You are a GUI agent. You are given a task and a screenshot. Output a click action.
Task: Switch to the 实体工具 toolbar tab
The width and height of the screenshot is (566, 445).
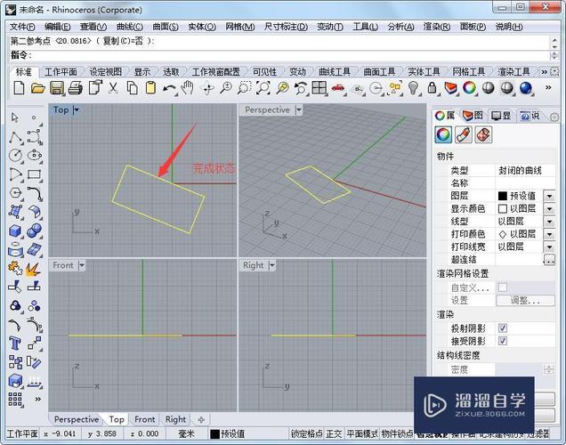click(424, 72)
